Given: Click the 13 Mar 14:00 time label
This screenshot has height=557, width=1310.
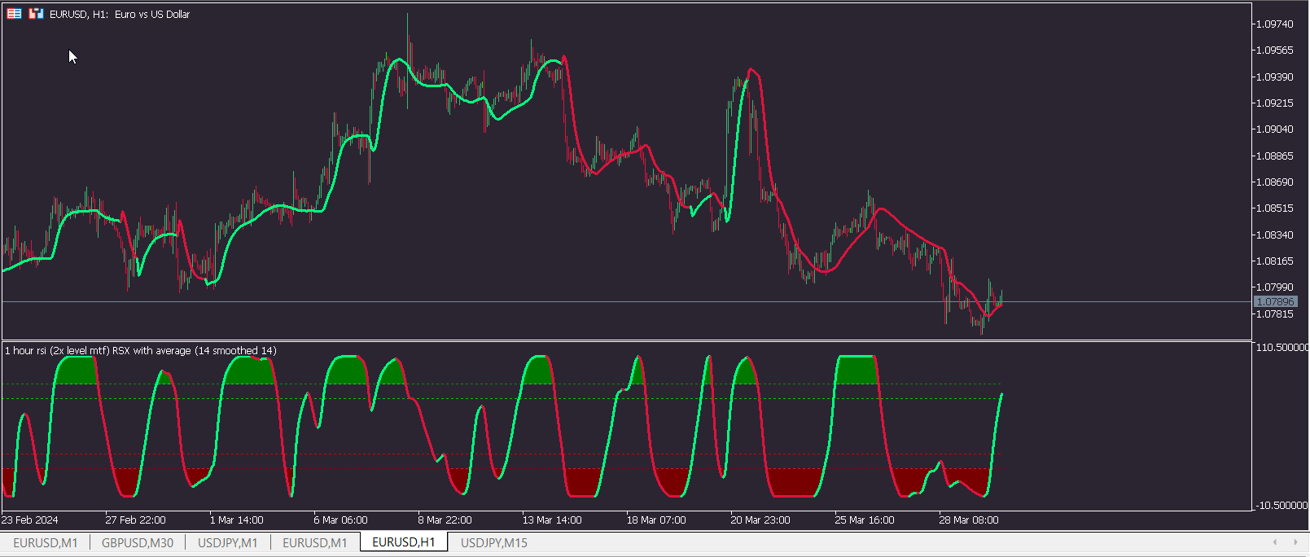Looking at the screenshot, I should click(x=552, y=520).
